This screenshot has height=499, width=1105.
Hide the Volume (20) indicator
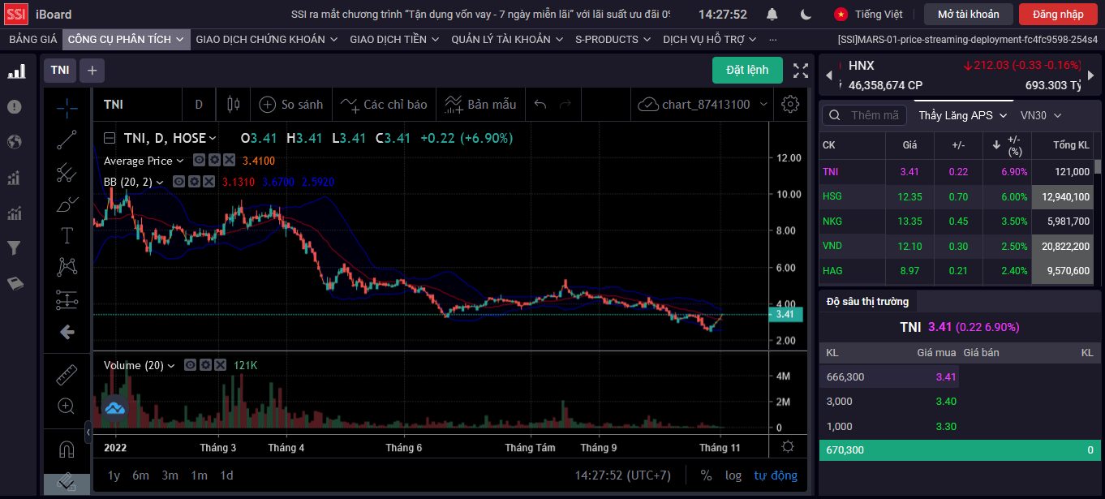point(191,365)
